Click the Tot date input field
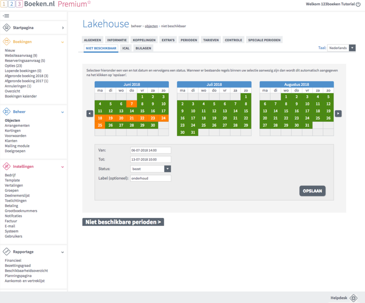365x303 pixels. coord(151,160)
